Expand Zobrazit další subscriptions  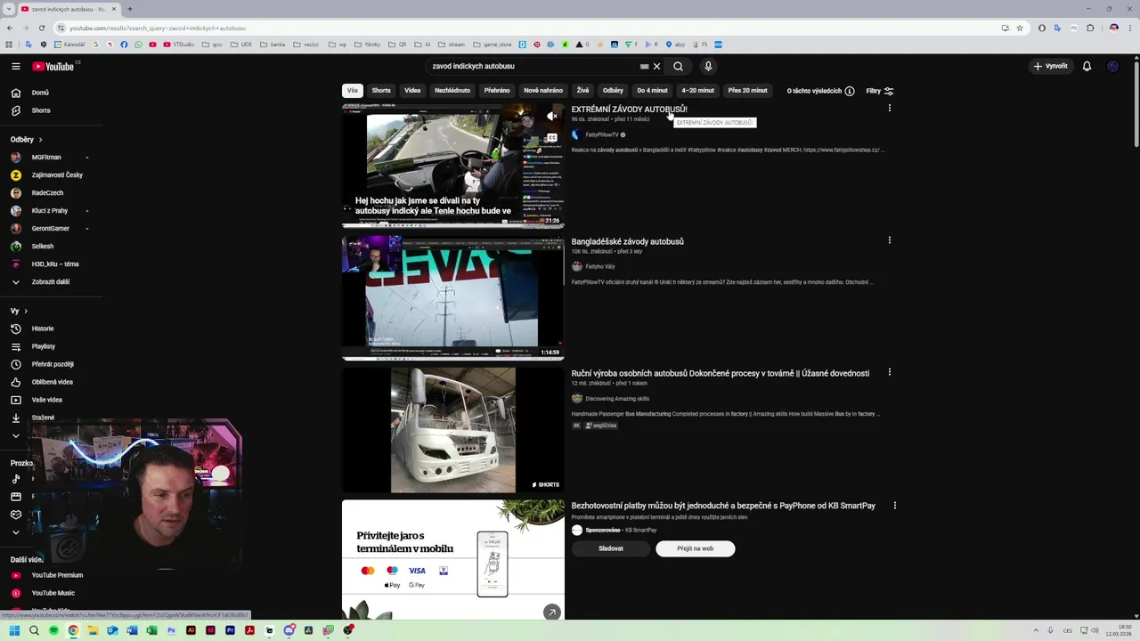click(50, 281)
